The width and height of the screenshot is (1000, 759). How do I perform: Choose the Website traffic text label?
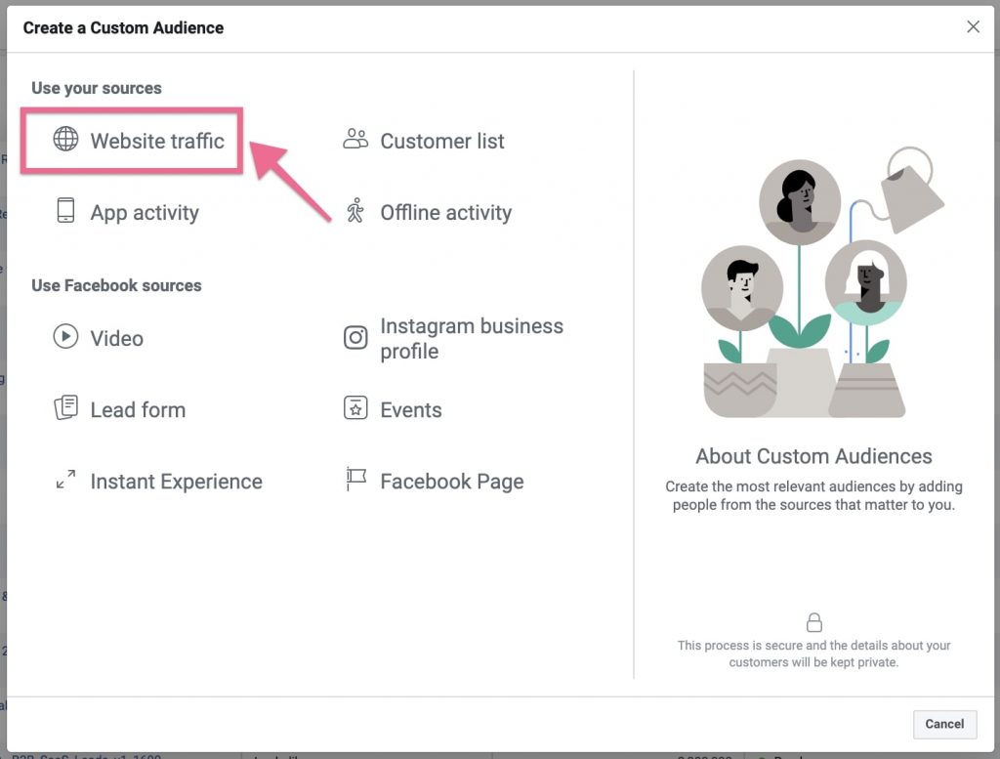point(157,141)
